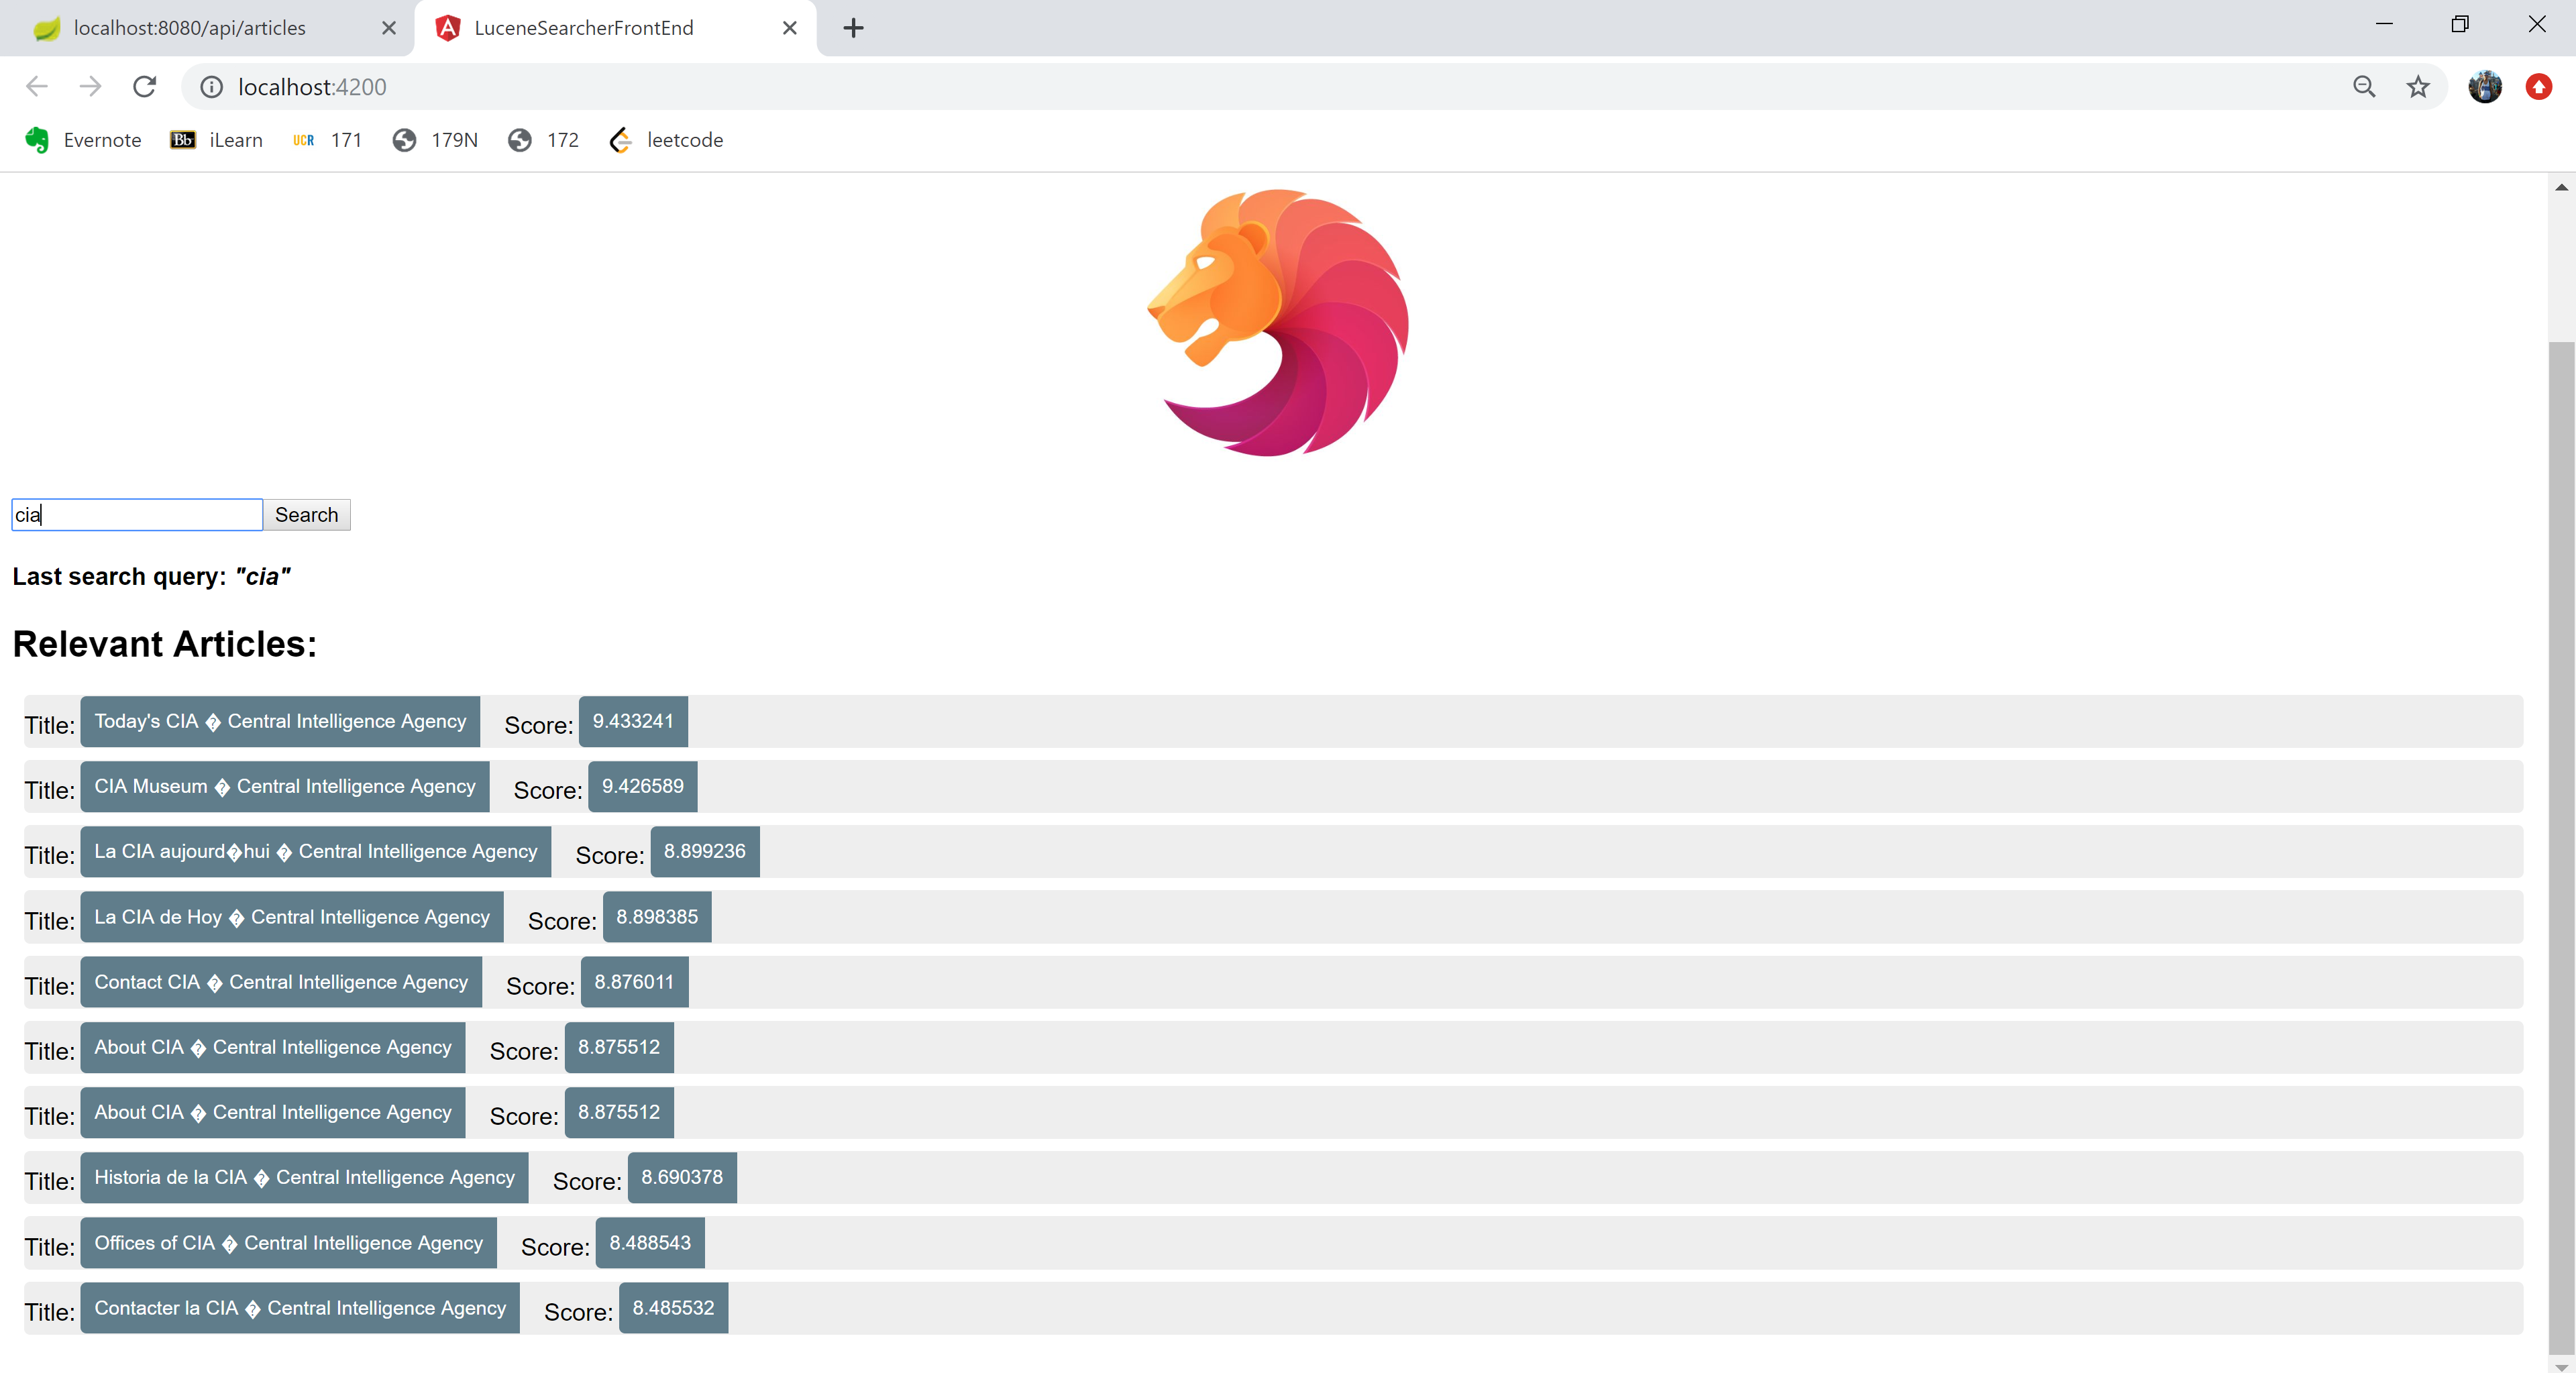Viewport: 2576px width, 1373px height.
Task: Click the search query input field
Action: [138, 515]
